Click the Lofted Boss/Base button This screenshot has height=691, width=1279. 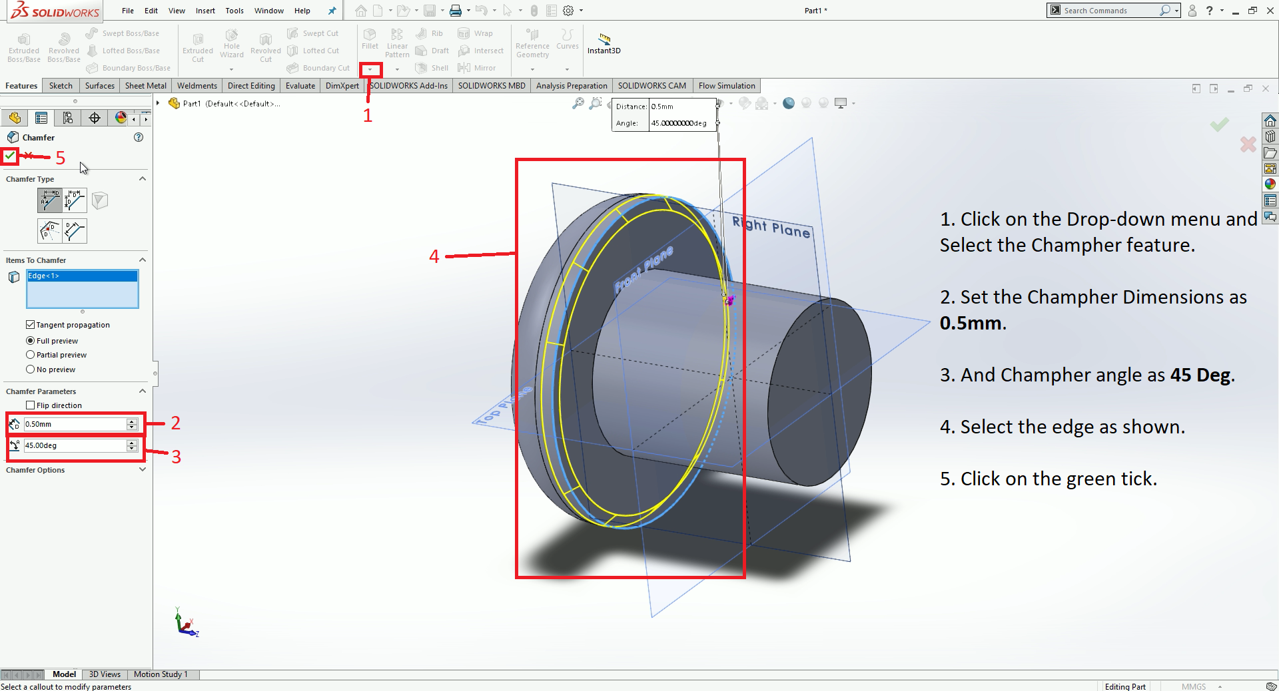123,51
